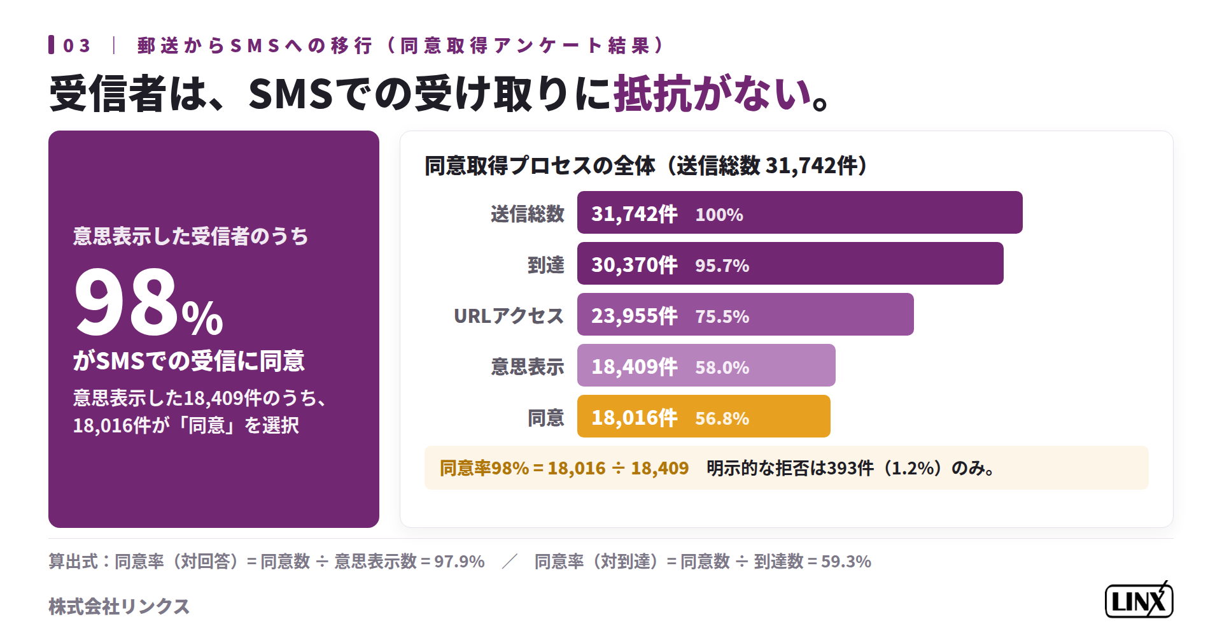
Task: Click the 株式会社リンクス footer text
Action: pos(119,606)
